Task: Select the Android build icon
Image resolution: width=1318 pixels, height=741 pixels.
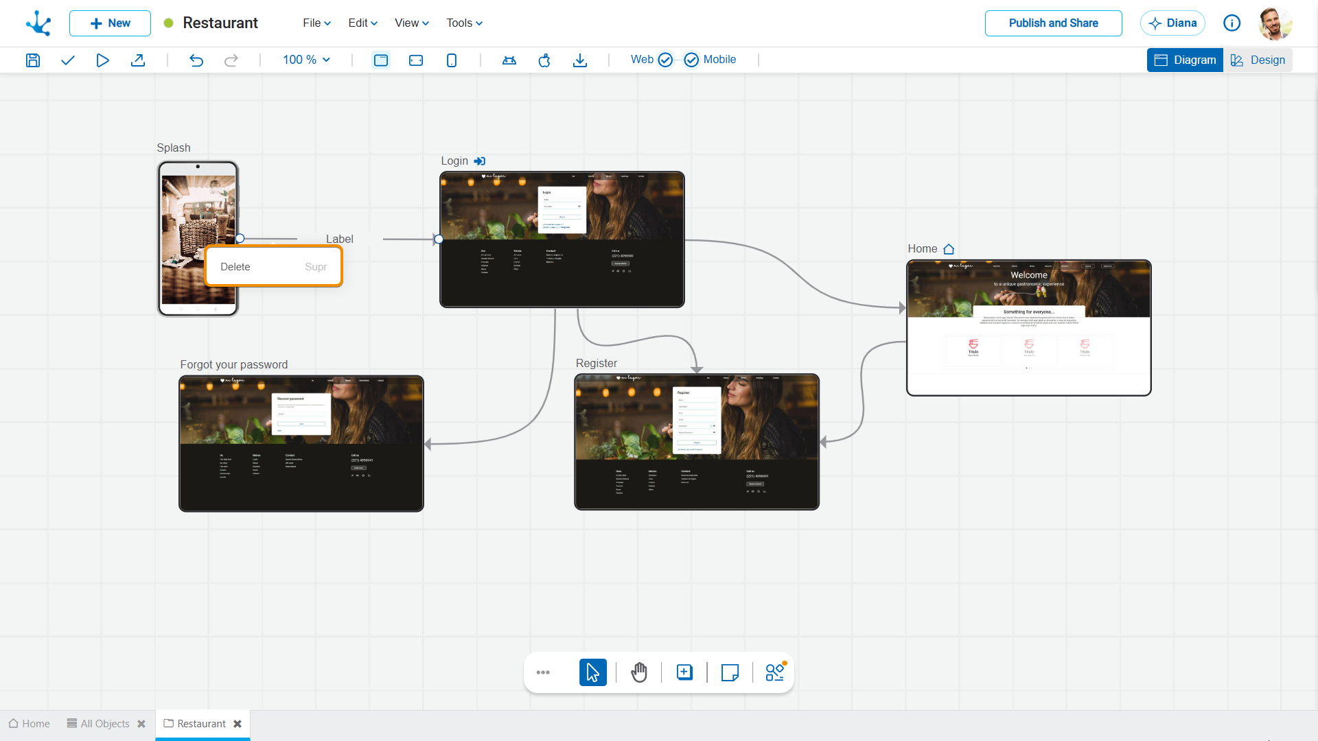Action: (x=509, y=60)
